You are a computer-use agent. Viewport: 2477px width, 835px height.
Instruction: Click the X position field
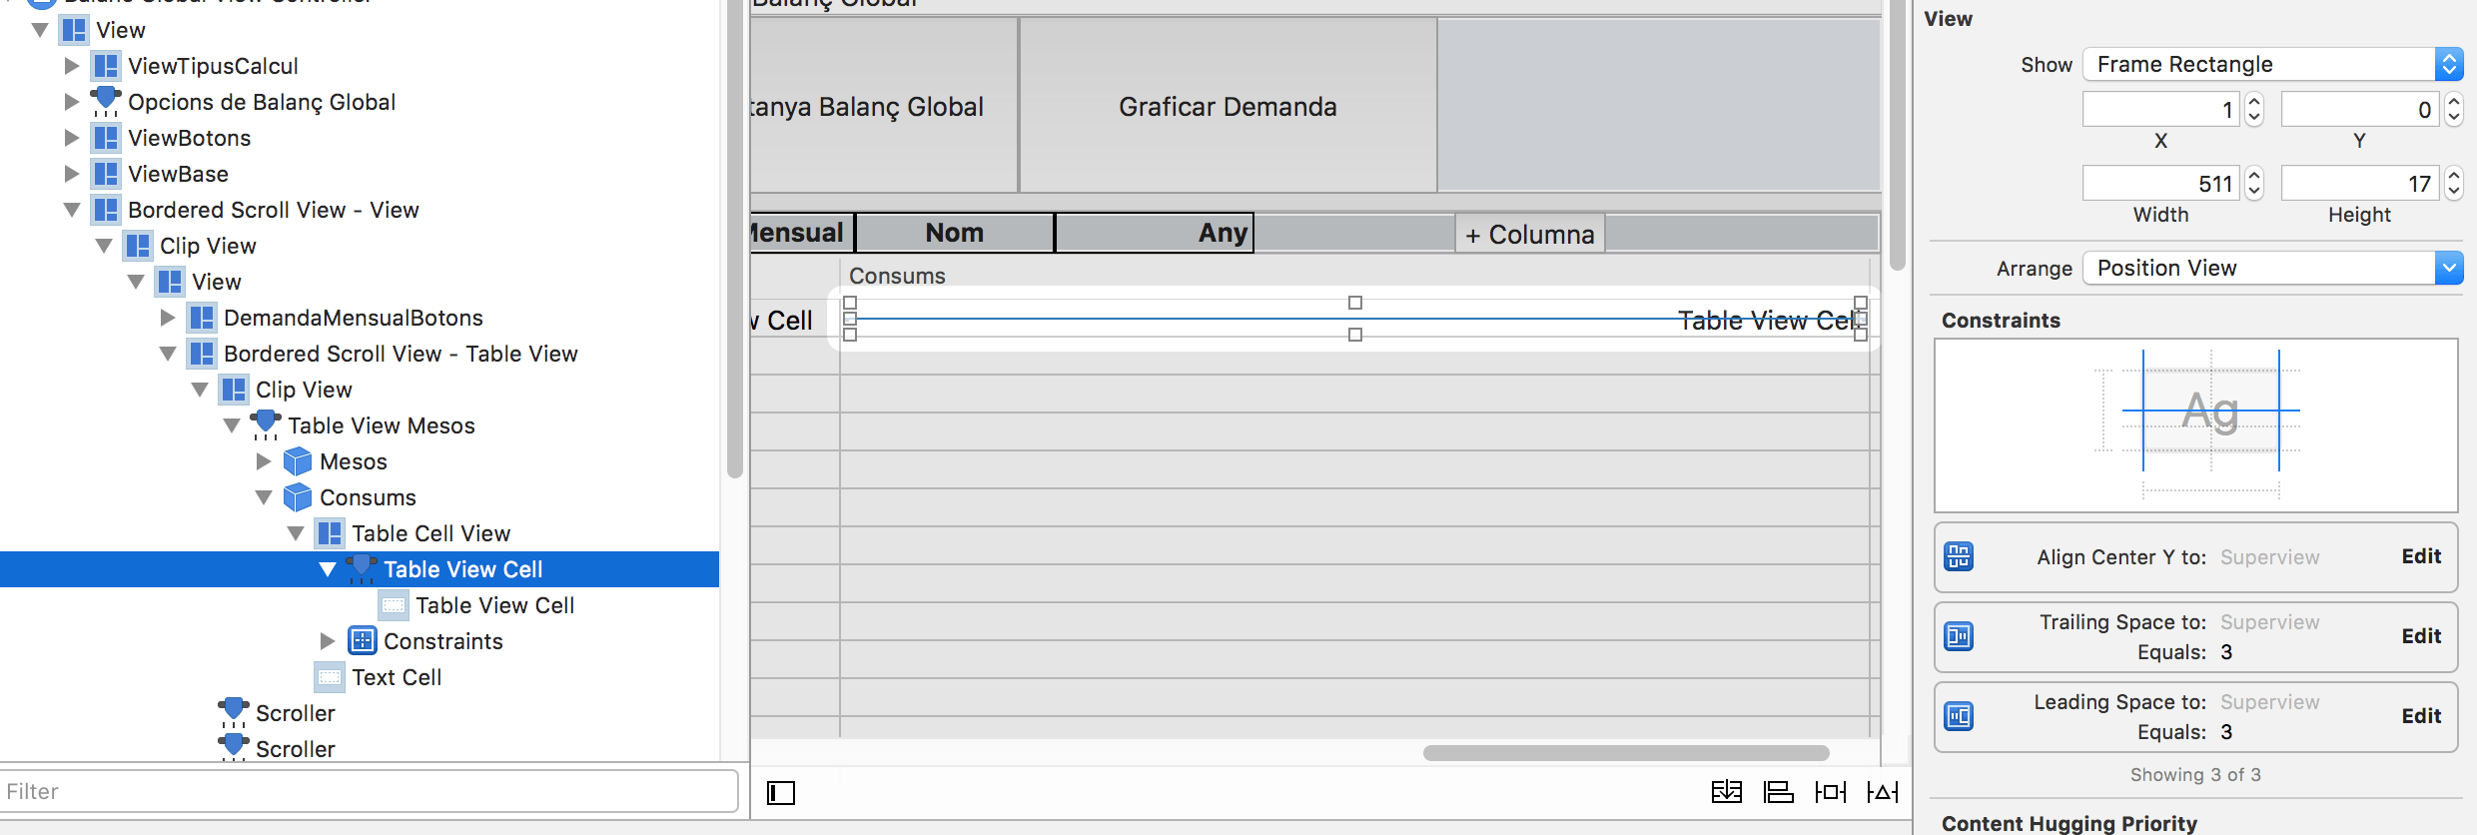2161,110
